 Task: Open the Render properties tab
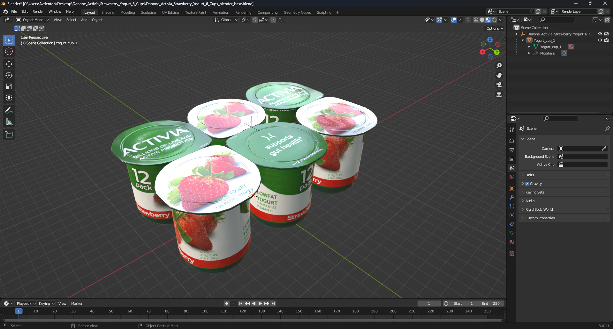(512, 141)
